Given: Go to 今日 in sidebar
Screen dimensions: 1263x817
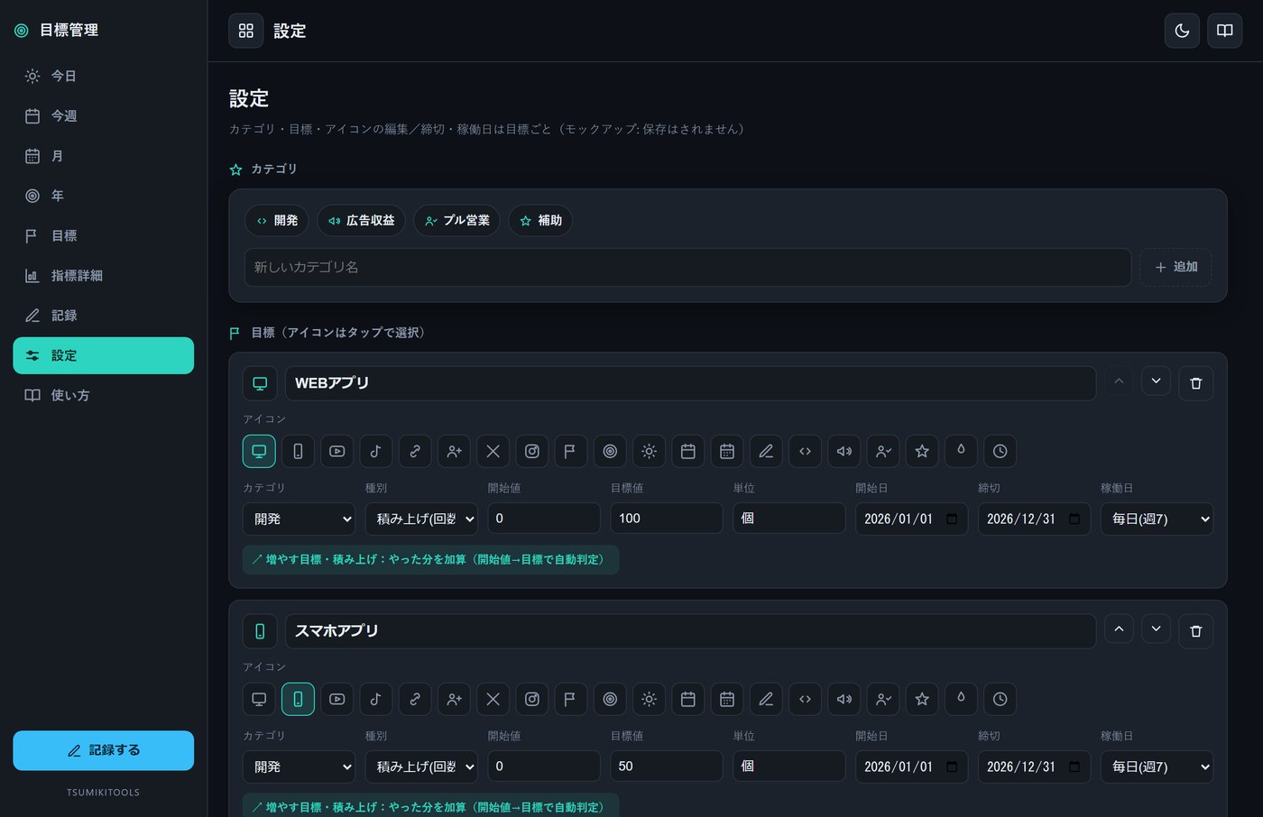Looking at the screenshot, I should (x=103, y=76).
